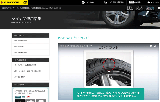Click the watch later clock icon on the video
Viewport: 160px width, 102px height.
click(151, 46)
